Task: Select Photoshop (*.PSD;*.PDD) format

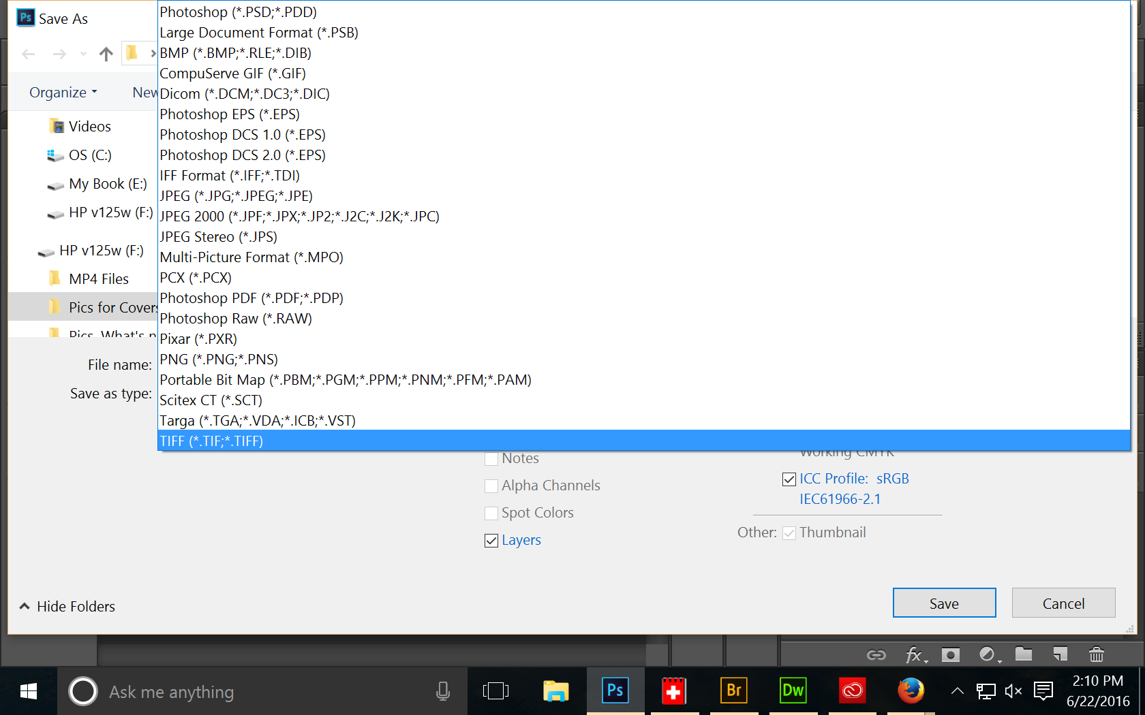Action: (x=644, y=12)
